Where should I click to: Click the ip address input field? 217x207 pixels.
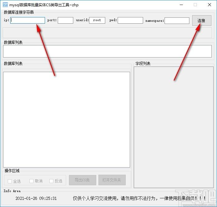28,20
